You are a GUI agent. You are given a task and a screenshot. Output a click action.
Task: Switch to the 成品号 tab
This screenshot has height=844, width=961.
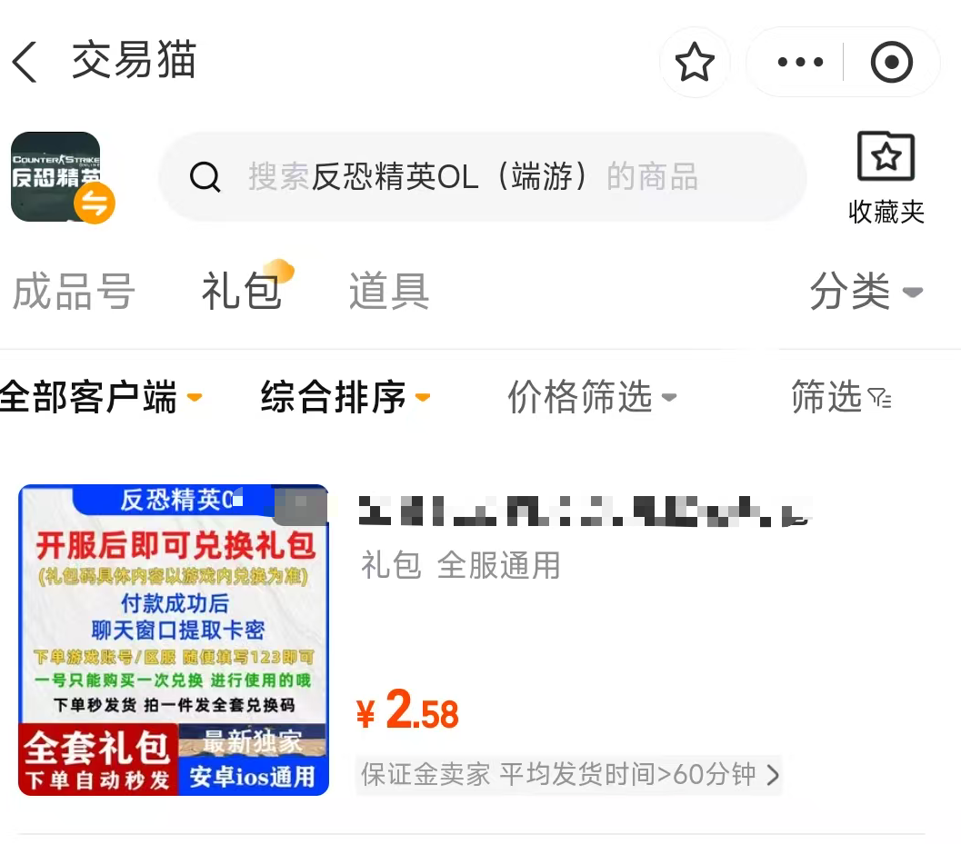click(74, 292)
